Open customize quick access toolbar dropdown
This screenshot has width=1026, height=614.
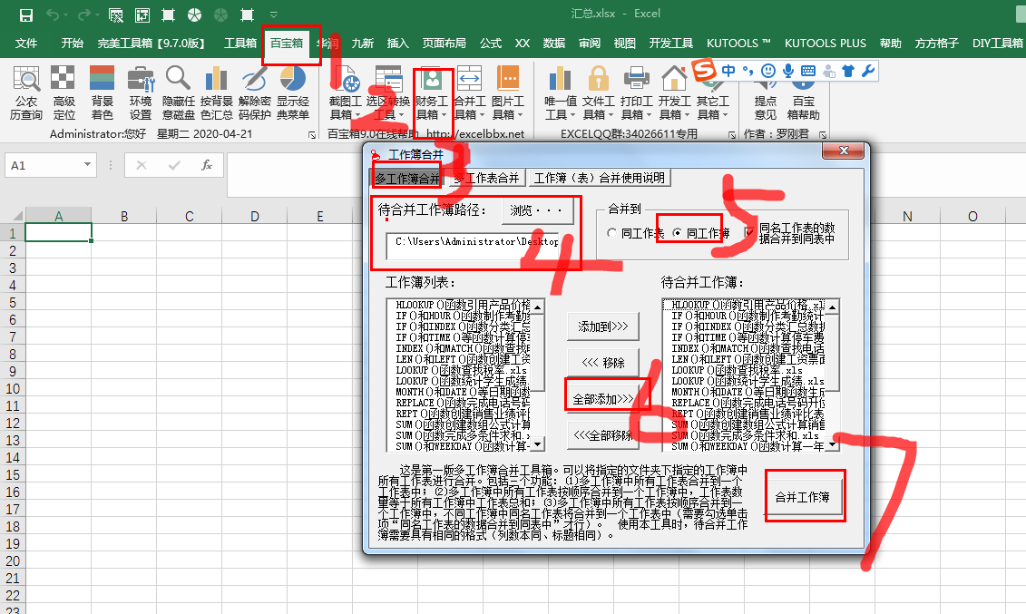(274, 15)
